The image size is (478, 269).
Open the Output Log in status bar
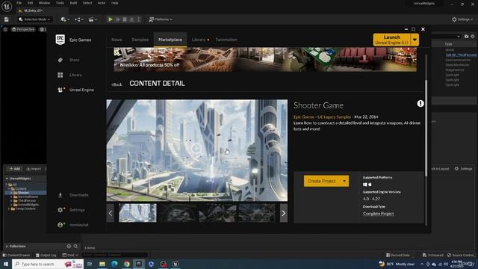[46, 255]
